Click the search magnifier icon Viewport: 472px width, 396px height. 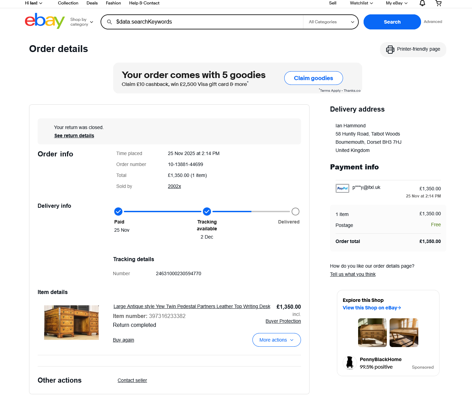tap(109, 22)
